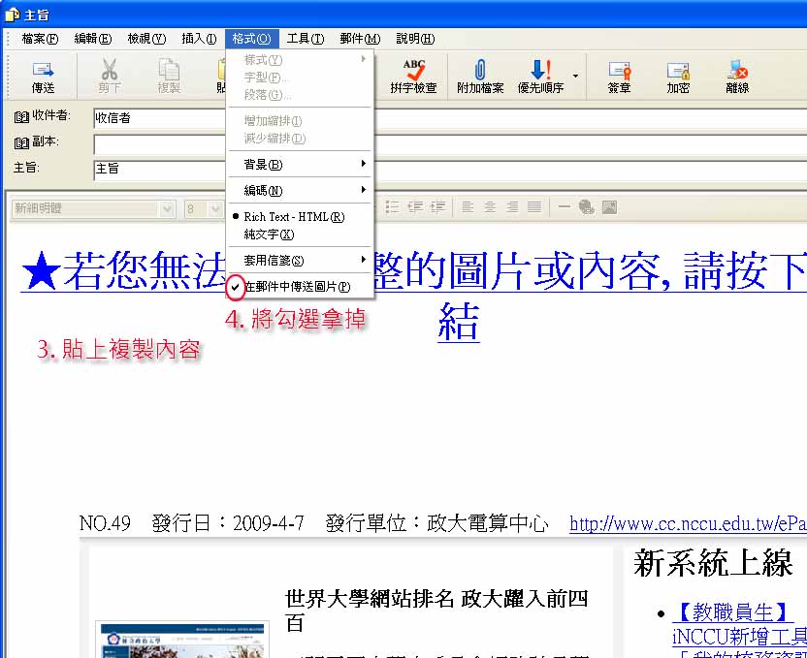Expand the 套用信箋 (Stationery) submenu
The height and width of the screenshot is (658, 807).
click(x=300, y=261)
